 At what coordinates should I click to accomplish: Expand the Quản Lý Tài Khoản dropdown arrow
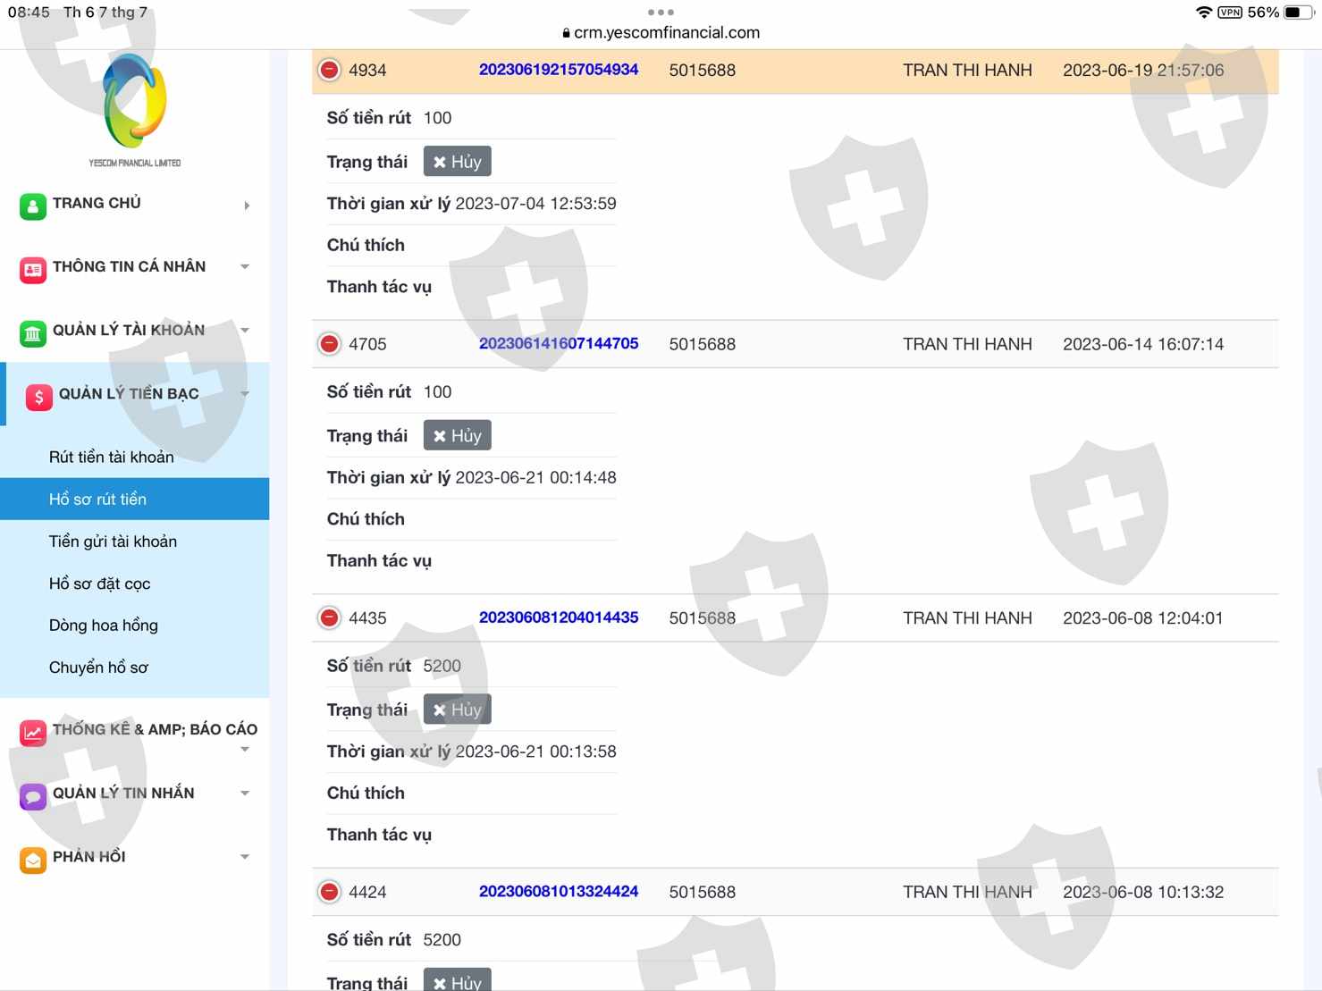(x=245, y=330)
